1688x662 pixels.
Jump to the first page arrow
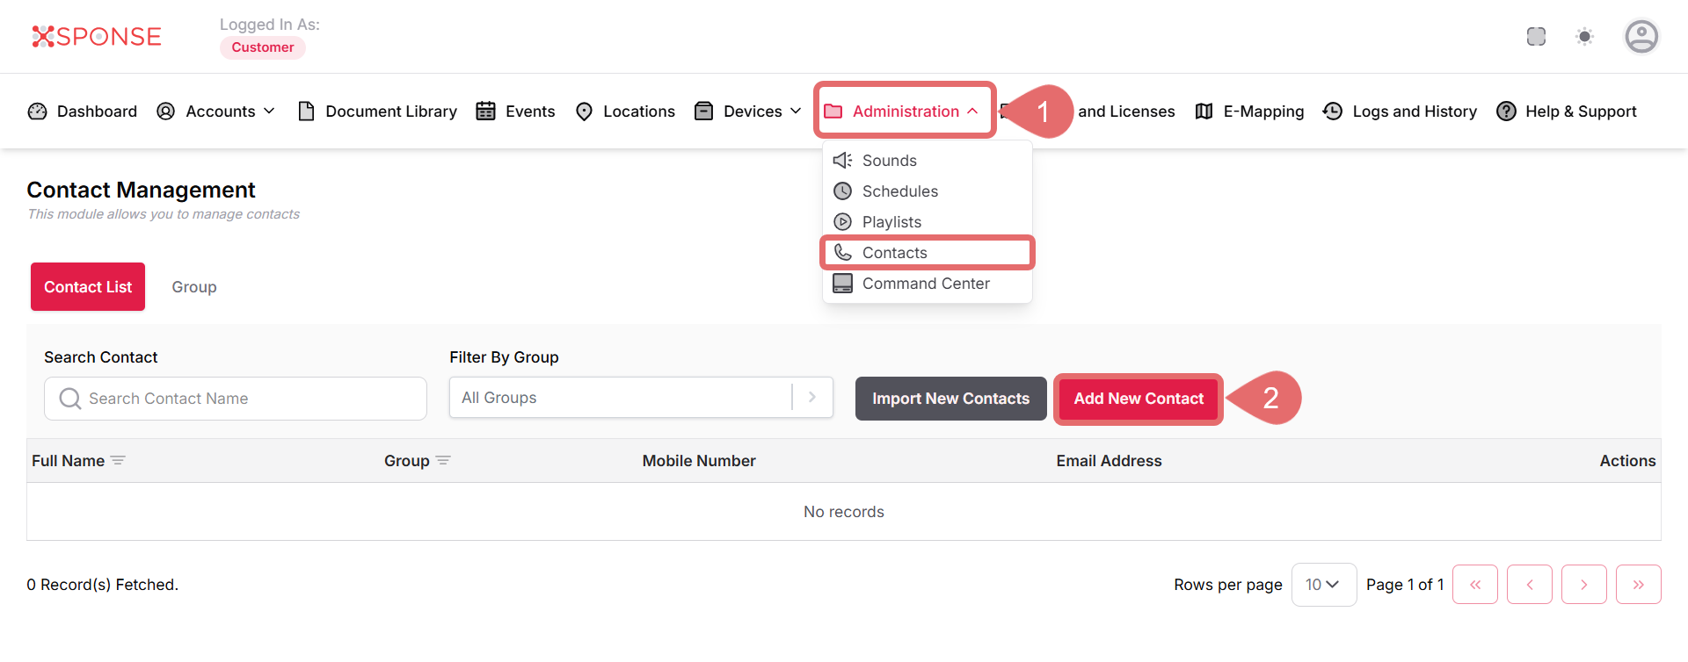(x=1475, y=585)
